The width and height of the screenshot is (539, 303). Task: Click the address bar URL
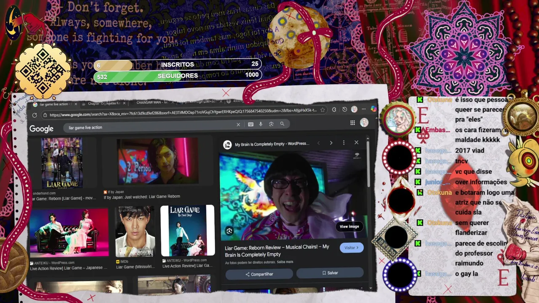point(183,112)
